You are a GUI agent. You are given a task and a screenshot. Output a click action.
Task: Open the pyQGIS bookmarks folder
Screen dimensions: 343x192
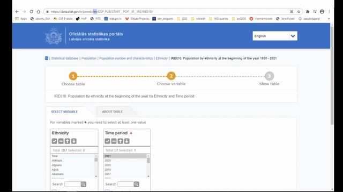pyautogui.click(x=239, y=19)
